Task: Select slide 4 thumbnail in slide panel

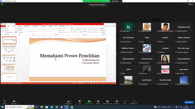Action: 9,68
